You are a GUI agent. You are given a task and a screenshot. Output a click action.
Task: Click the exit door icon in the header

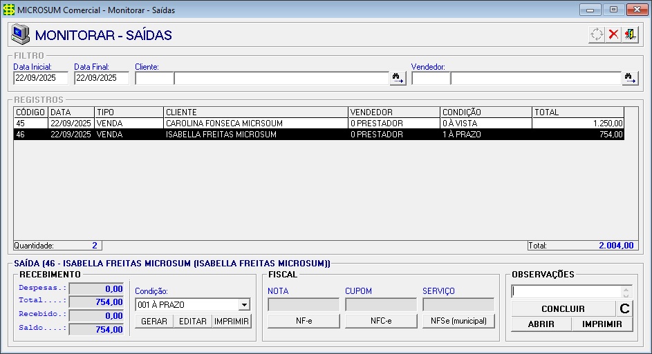click(630, 35)
